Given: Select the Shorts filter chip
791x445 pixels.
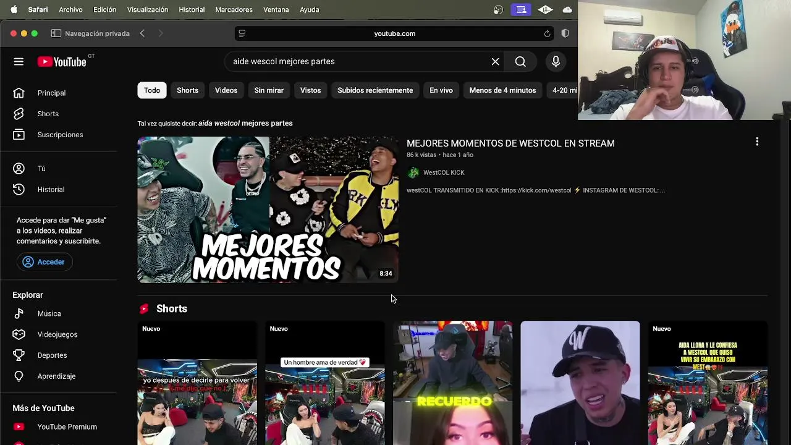Looking at the screenshot, I should [x=187, y=90].
